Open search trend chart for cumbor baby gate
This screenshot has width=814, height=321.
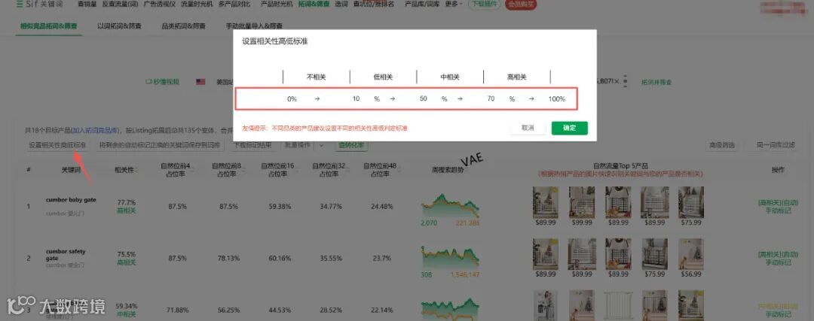(450, 205)
